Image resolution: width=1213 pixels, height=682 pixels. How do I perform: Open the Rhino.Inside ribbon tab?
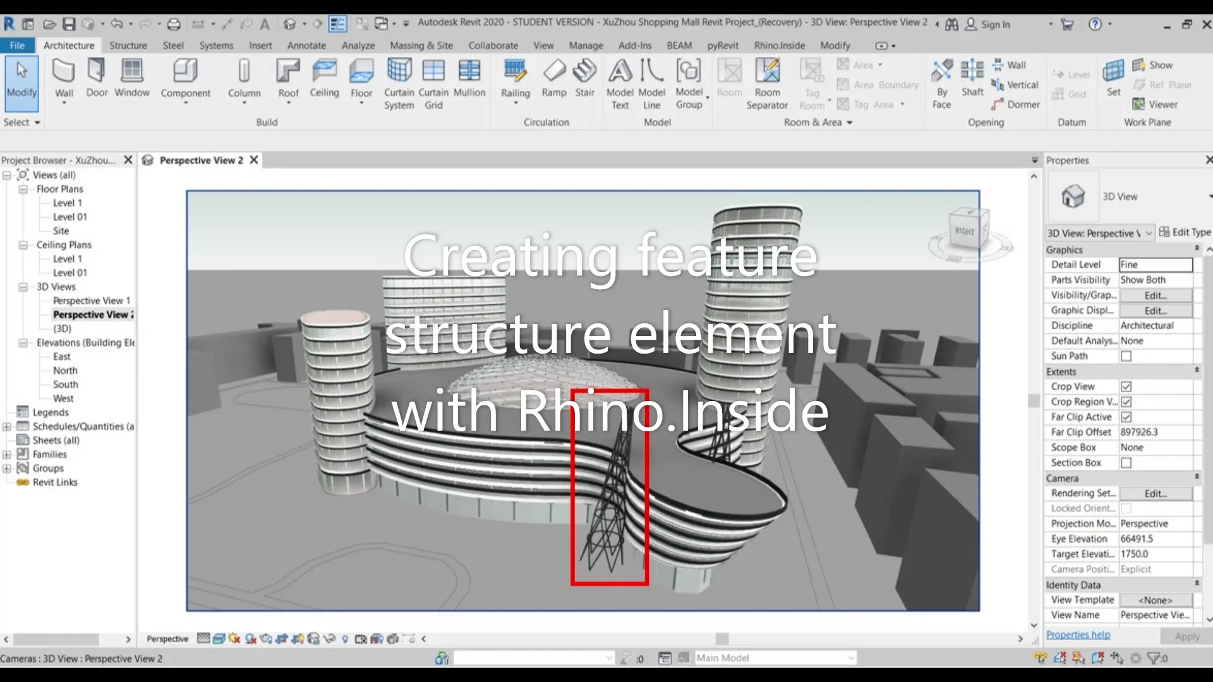tap(779, 45)
